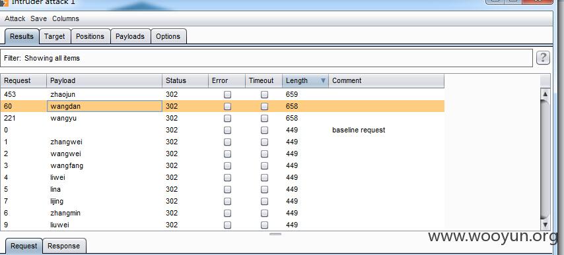Select the wangfang payload row
564x255 pixels.
point(223,165)
